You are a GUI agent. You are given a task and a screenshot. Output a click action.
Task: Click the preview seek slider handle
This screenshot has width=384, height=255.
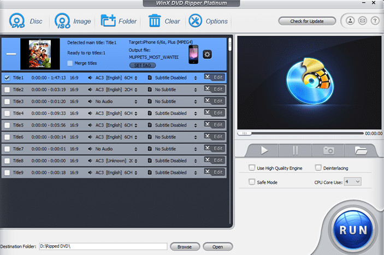click(x=244, y=133)
